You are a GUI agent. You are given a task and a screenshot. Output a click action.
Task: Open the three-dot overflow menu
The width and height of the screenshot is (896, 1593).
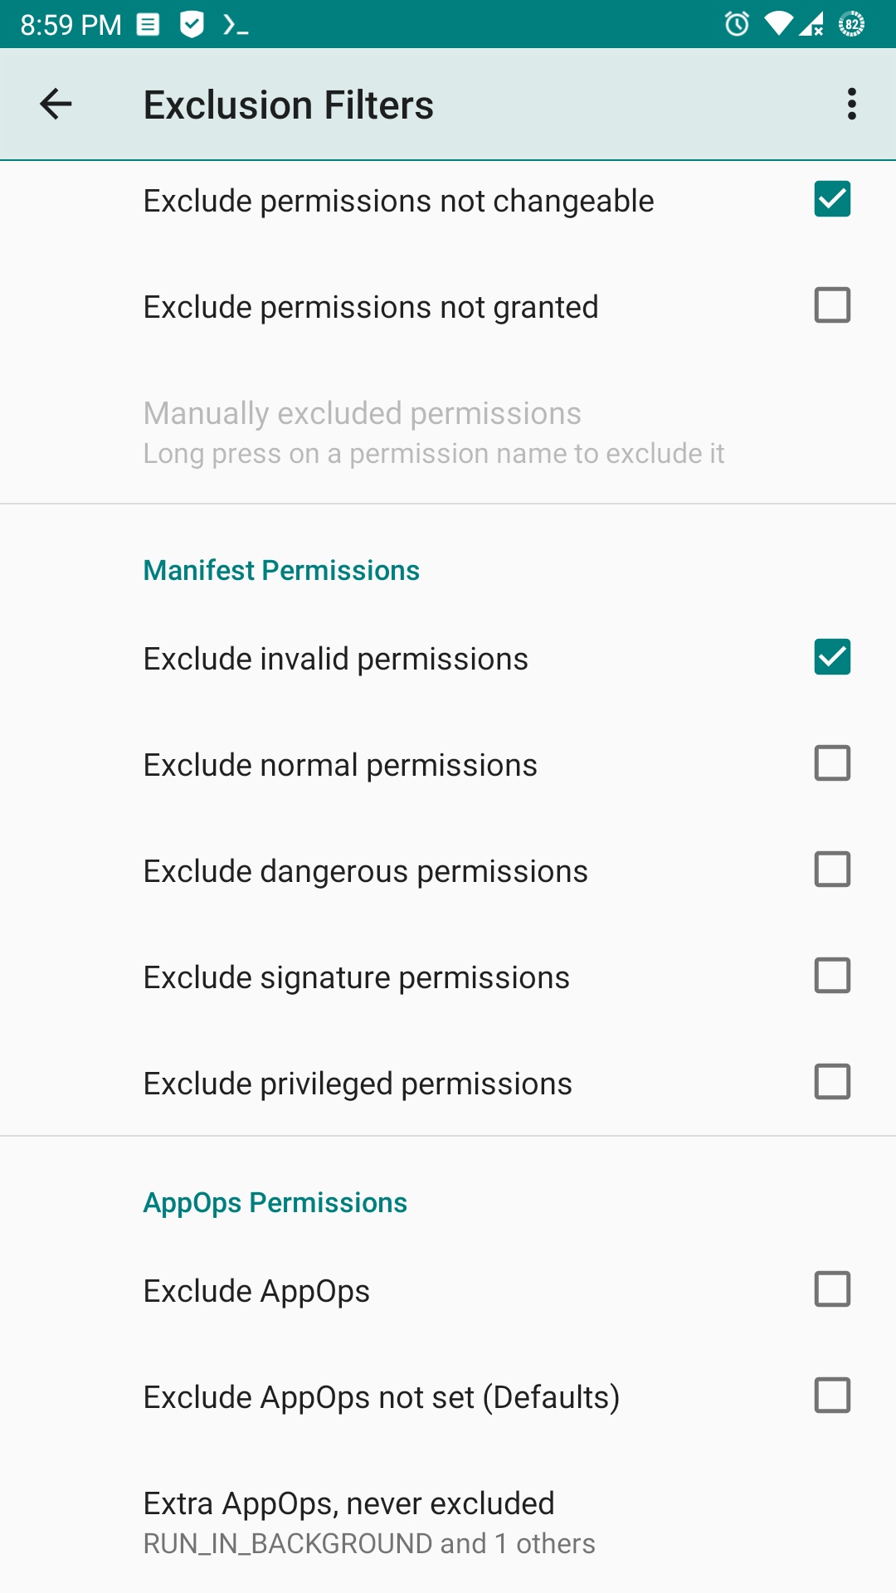[x=851, y=104]
